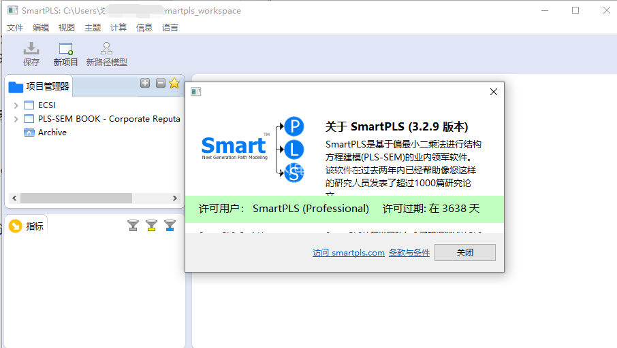This screenshot has height=348, width=617.
Task: Click the 关于 SmartPLS (3.2.9 版本) heading
Action: click(x=396, y=127)
